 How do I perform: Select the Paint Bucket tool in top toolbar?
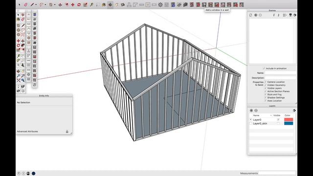tap(104, 4)
